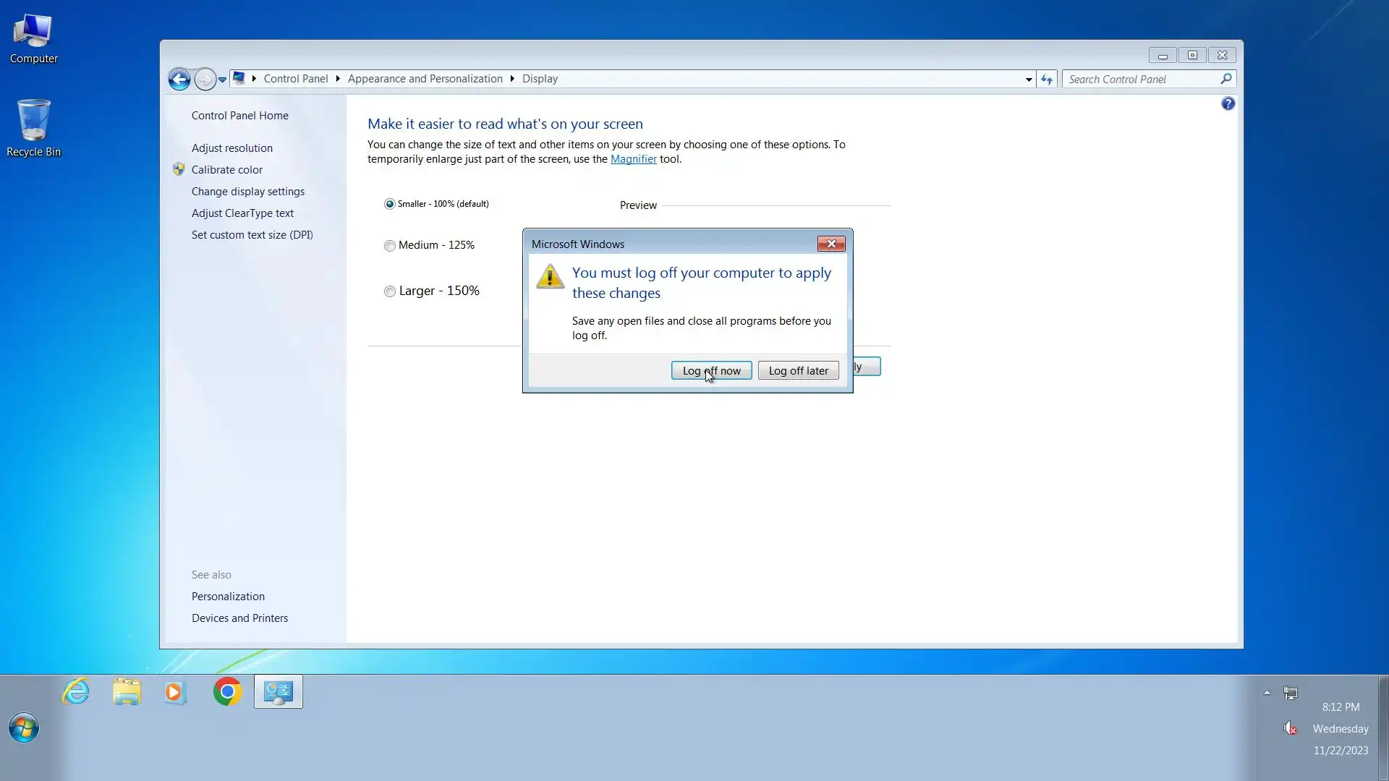
Task: Select the Larger - 150% radio button
Action: point(390,291)
